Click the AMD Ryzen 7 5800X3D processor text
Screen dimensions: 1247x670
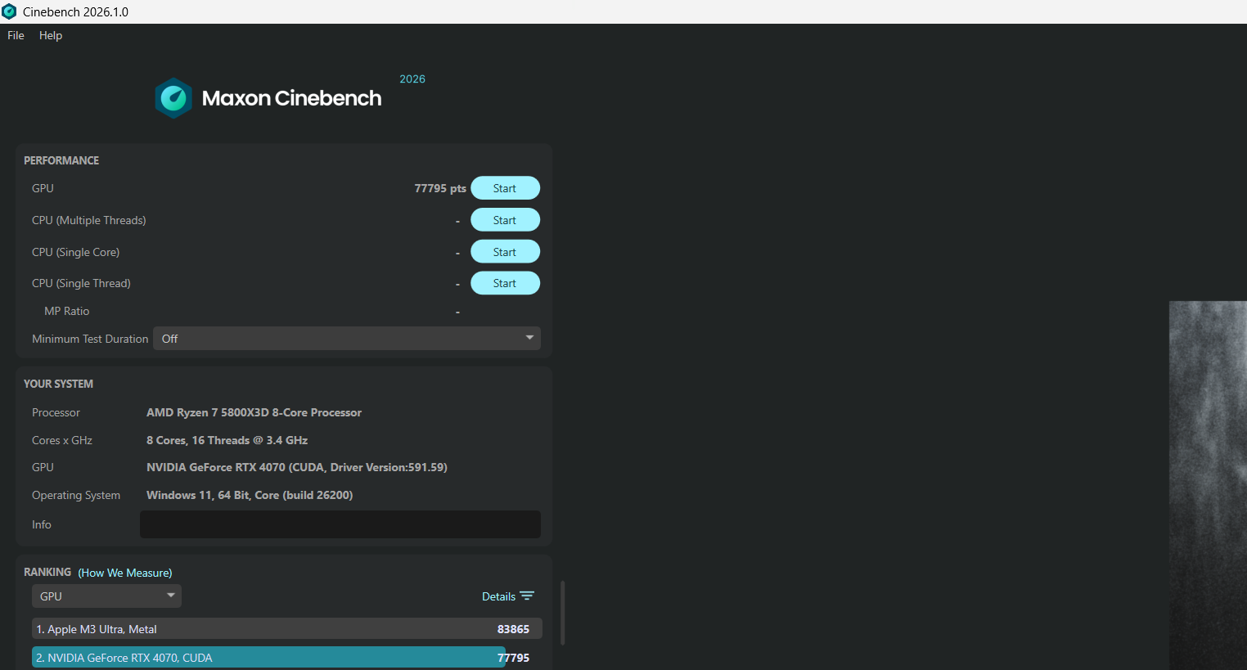[254, 412]
